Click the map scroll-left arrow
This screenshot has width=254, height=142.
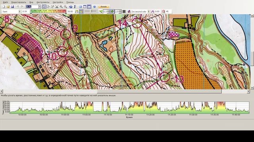click(x=2, y=91)
